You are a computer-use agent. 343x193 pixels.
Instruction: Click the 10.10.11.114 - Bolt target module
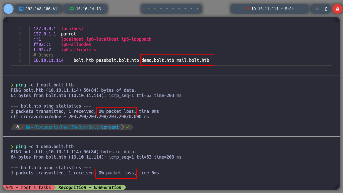tap(270, 9)
